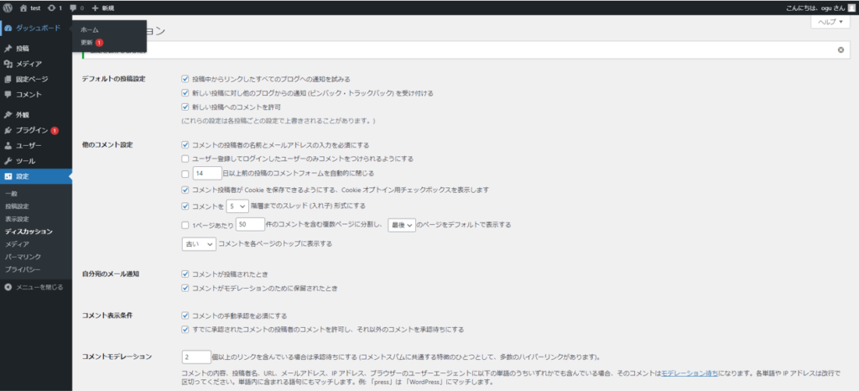Image resolution: width=859 pixels, height=391 pixels.
Task: Click the red update badge next to プラグイン
Action: (55, 131)
